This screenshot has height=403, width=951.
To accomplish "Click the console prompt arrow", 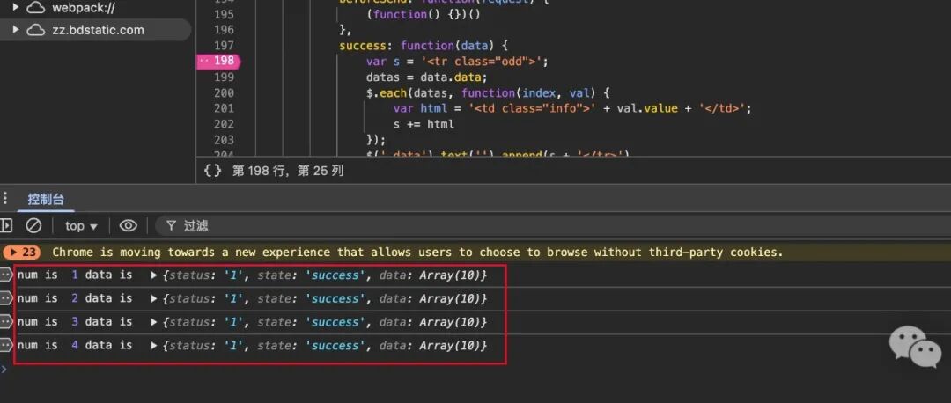I will coord(4,369).
